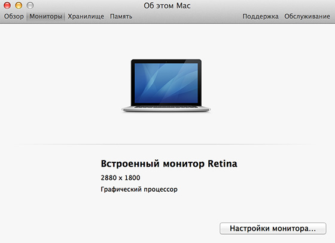Click the 2880 x 1800 resolution text
The image size is (335, 243).
[x=120, y=177]
